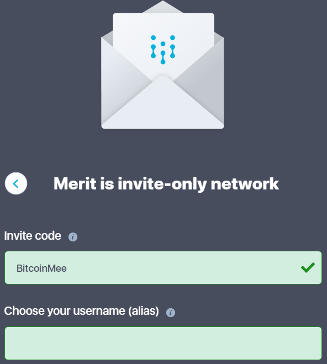Focus the empty username alias field

tap(163, 343)
